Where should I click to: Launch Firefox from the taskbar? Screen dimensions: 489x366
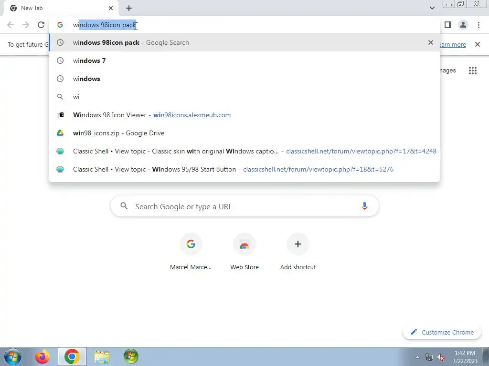click(x=43, y=356)
